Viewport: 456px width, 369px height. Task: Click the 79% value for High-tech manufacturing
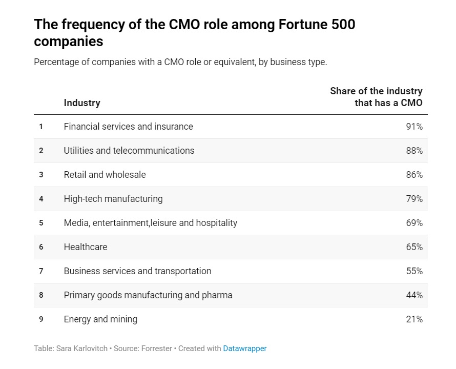pos(414,199)
